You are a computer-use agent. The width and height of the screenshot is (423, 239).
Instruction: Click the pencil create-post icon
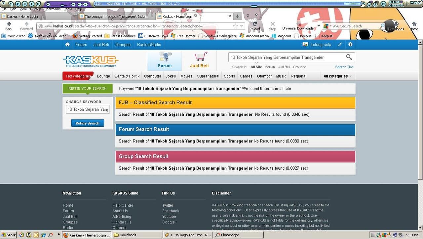pos(340,45)
